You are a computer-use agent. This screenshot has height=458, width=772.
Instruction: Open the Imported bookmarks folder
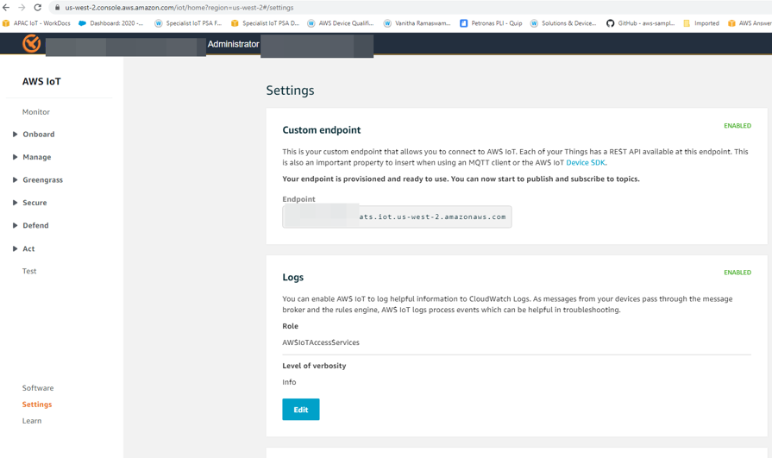click(701, 23)
